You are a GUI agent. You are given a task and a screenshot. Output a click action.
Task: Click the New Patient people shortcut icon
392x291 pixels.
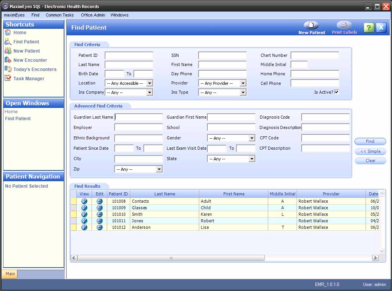[x=8, y=51]
